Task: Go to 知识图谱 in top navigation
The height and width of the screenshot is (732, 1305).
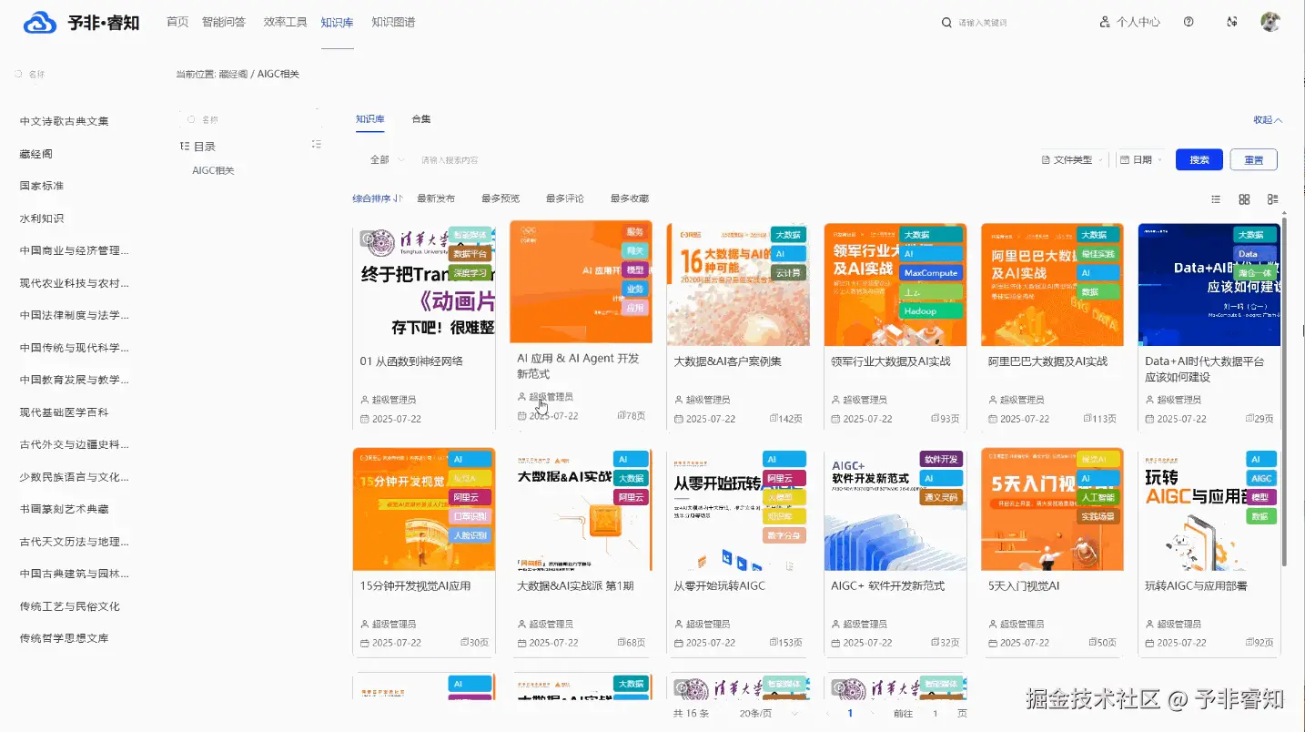Action: [393, 22]
